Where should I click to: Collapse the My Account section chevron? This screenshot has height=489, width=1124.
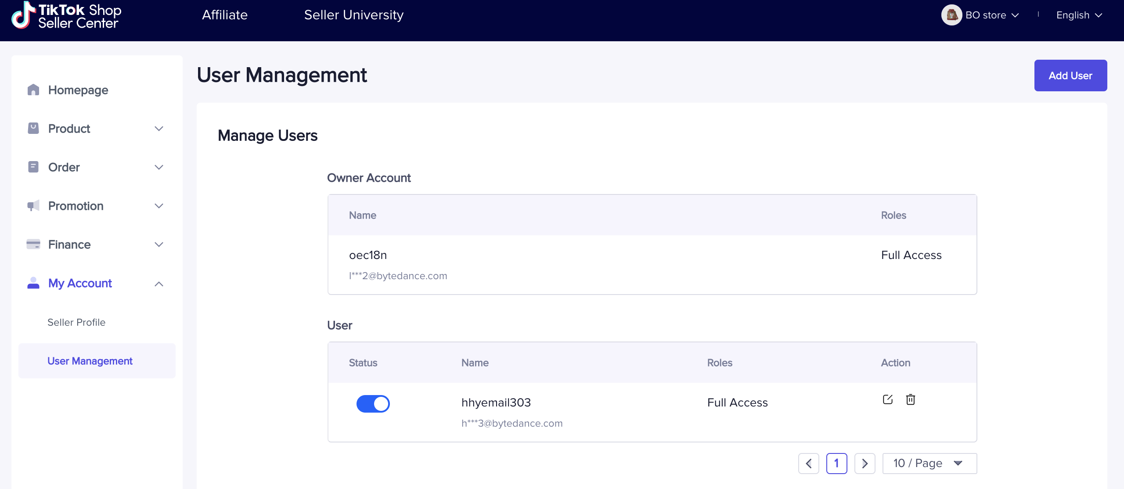point(159,284)
